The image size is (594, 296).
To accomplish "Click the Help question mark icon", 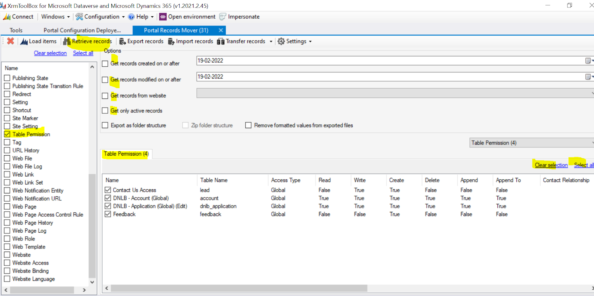I will (x=131, y=17).
